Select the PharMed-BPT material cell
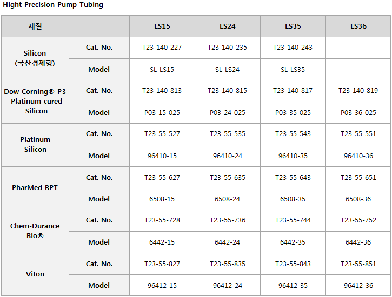This screenshot has height=297, width=392. 35,188
